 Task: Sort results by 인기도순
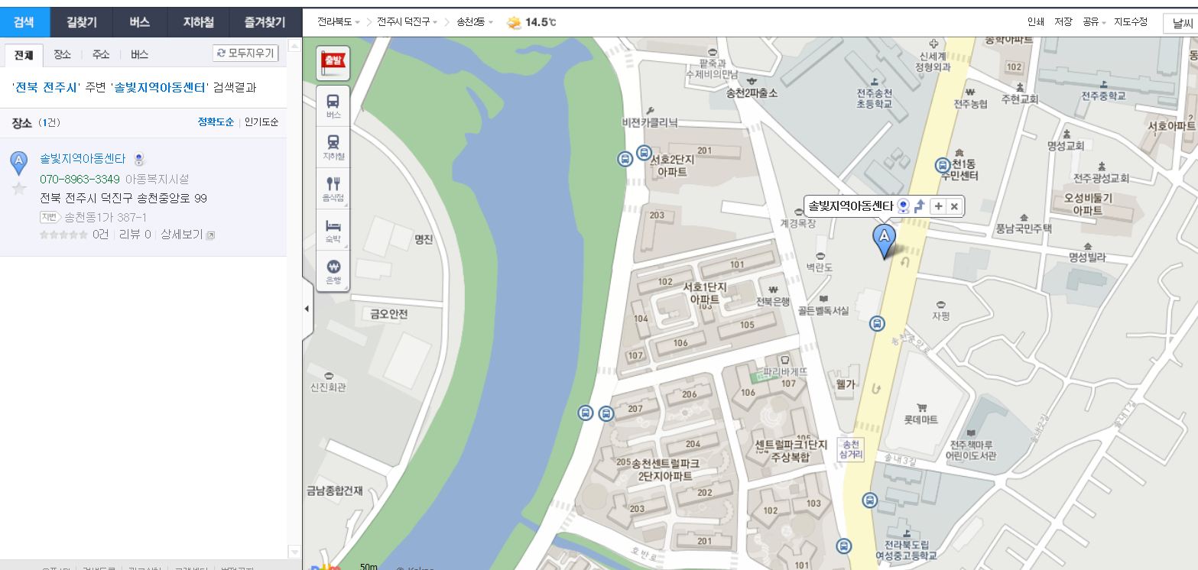pyautogui.click(x=261, y=122)
